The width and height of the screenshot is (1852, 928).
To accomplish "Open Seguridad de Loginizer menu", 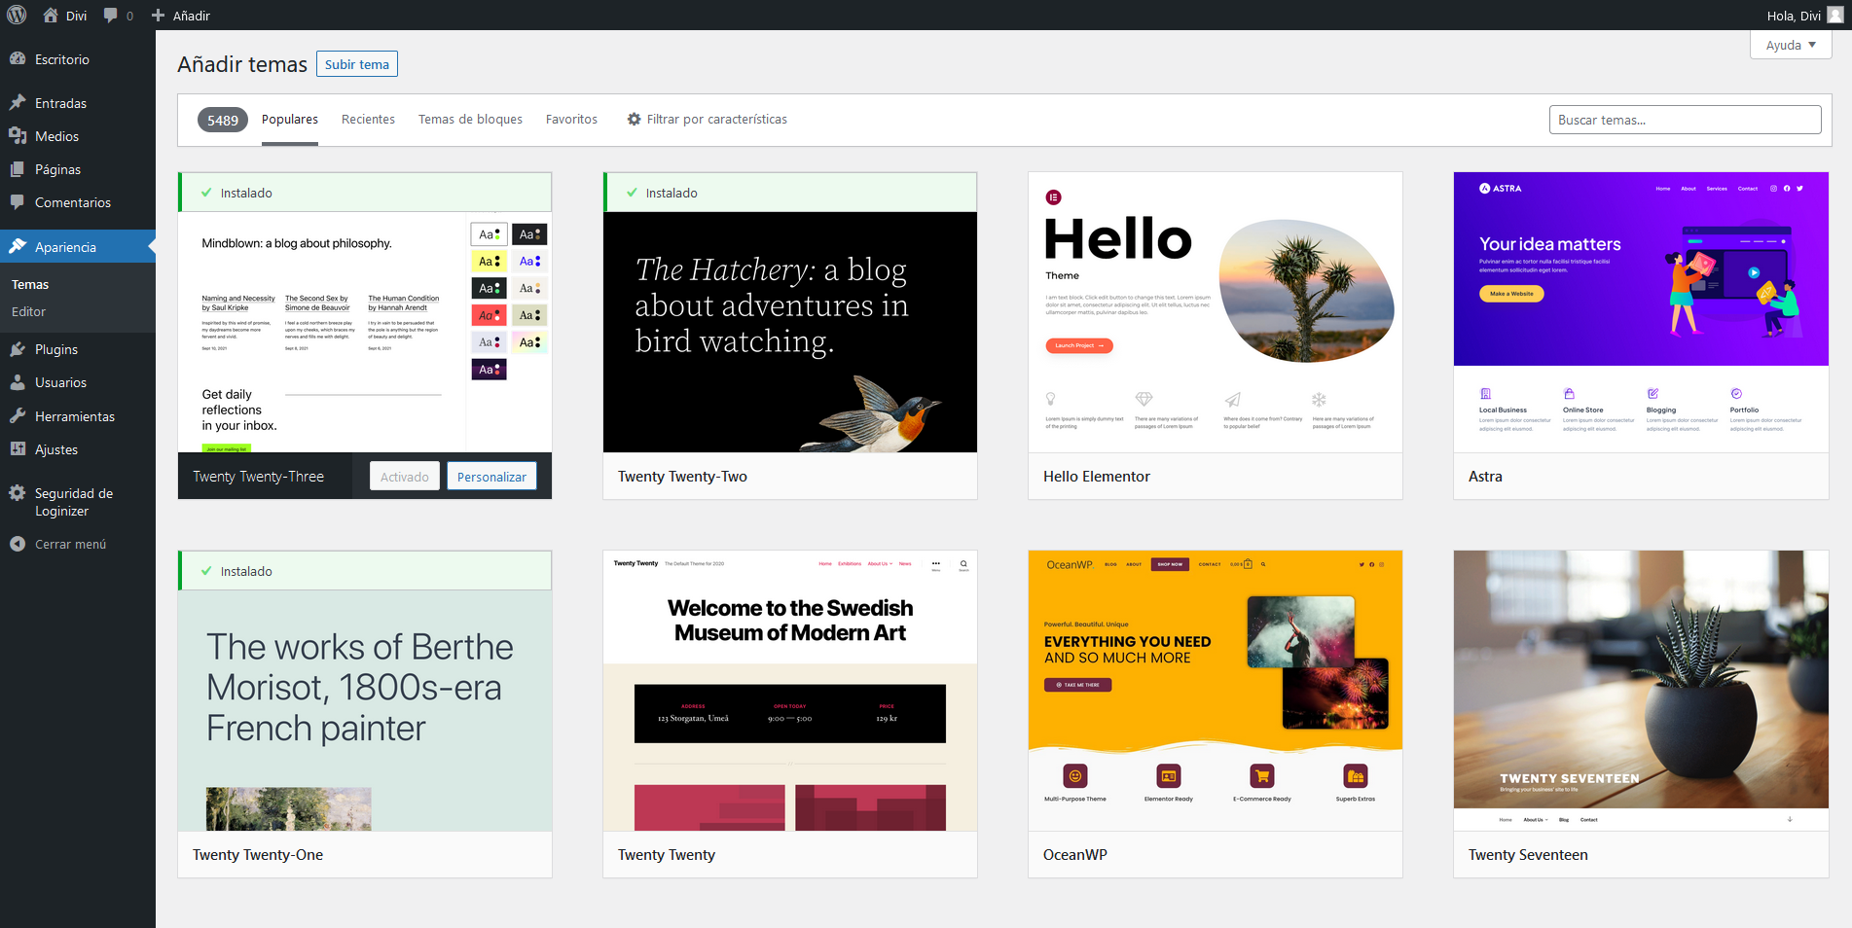I will 78,502.
